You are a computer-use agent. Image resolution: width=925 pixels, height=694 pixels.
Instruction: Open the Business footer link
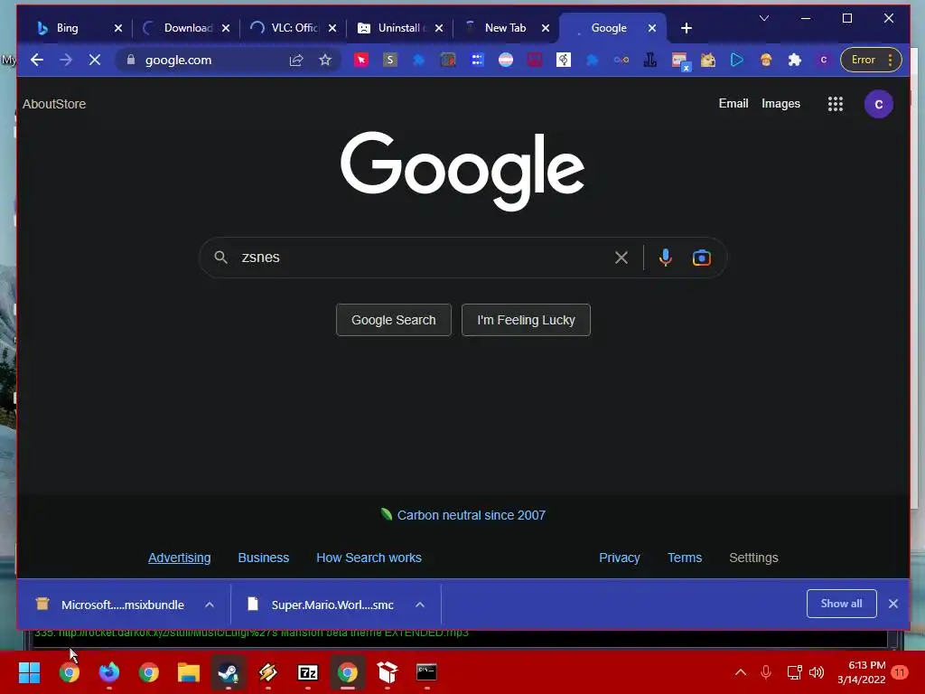[x=263, y=558]
